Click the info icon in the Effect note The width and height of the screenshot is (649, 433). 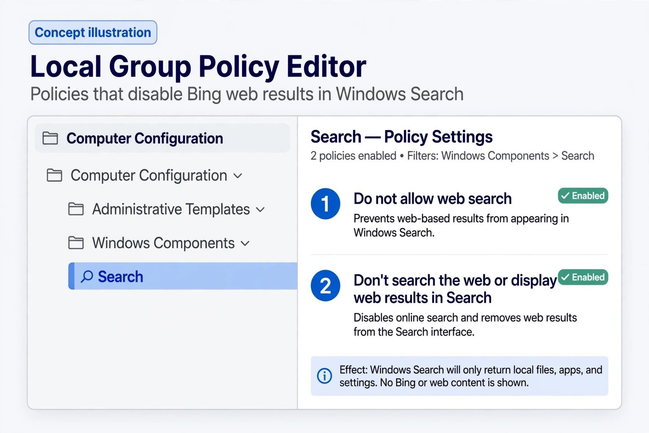pyautogui.click(x=324, y=376)
